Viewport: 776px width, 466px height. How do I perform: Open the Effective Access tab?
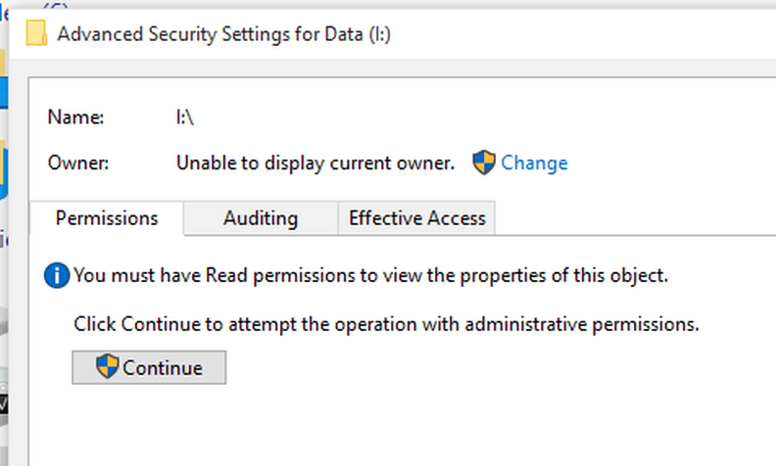pos(416,218)
